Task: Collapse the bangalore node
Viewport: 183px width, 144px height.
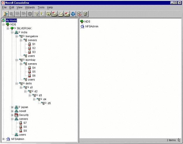Action: coord(16,36)
